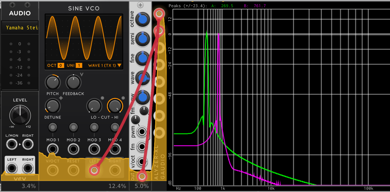This screenshot has height=192, width=390.
Task: Click the second Analyzer-XL input jack
Action: point(159,31)
